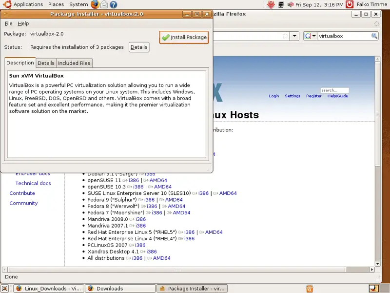Image resolution: width=390 pixels, height=293 pixels.
Task: Click the scroll right arrow in Firefox
Action: tap(372, 270)
